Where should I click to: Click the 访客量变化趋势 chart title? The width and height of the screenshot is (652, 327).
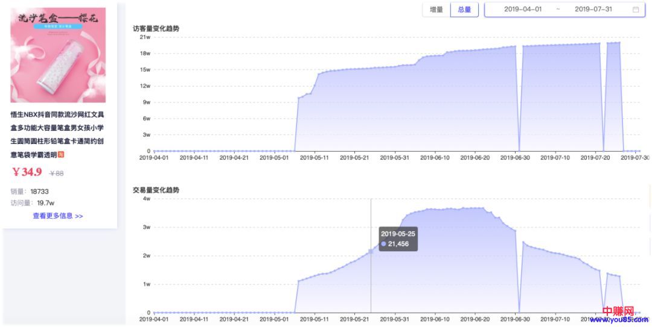pyautogui.click(x=156, y=28)
